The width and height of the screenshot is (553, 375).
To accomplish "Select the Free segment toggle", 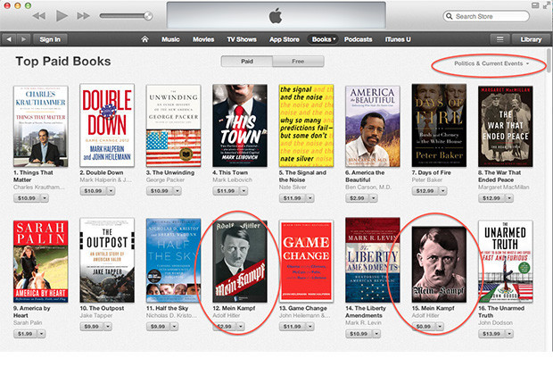I will click(x=298, y=62).
